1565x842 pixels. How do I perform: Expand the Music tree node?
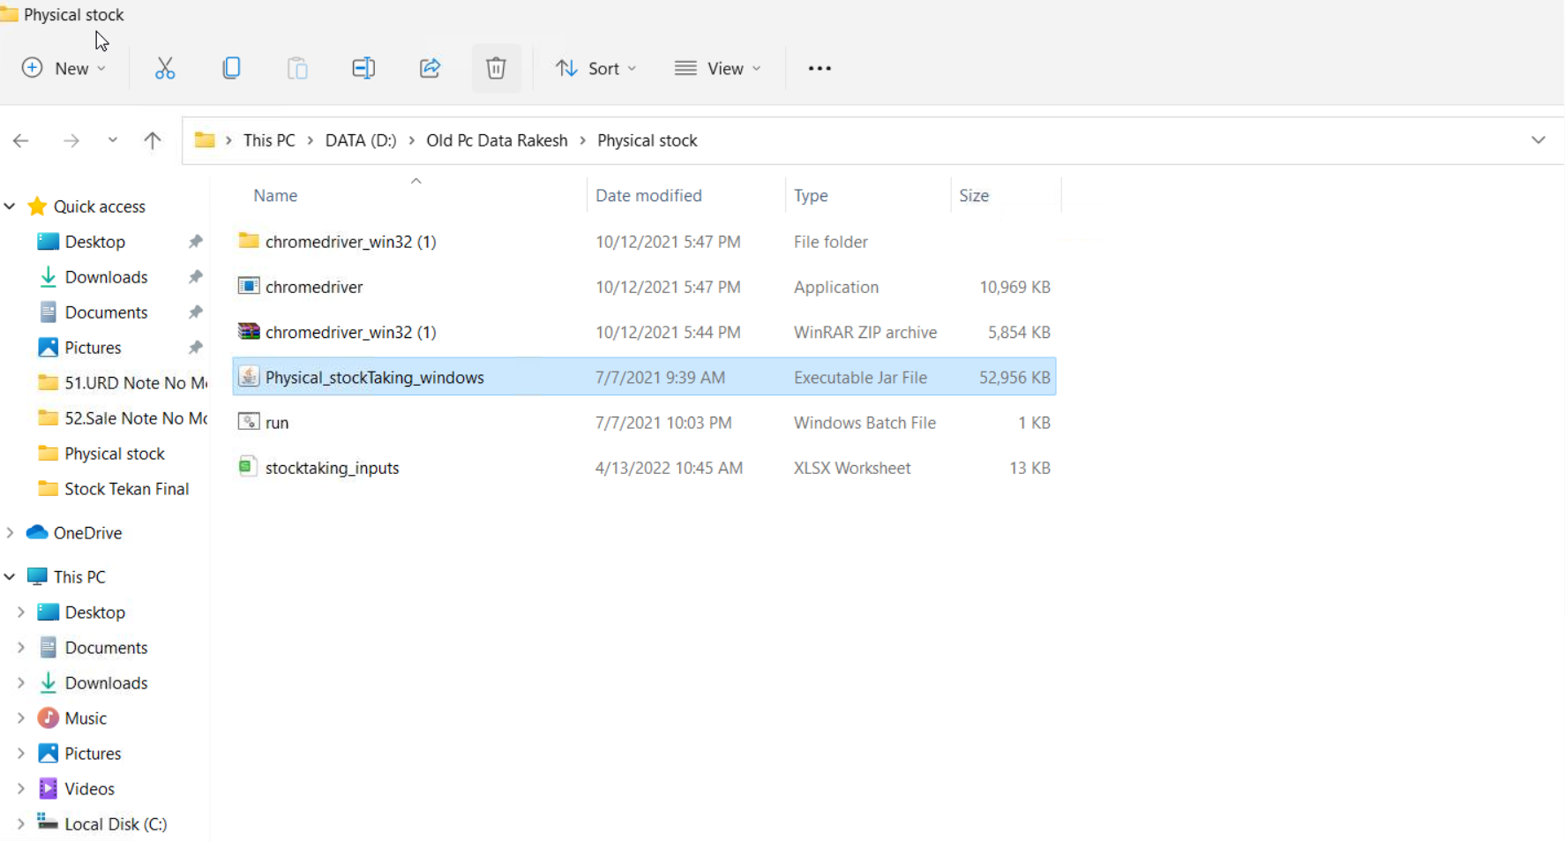point(21,718)
